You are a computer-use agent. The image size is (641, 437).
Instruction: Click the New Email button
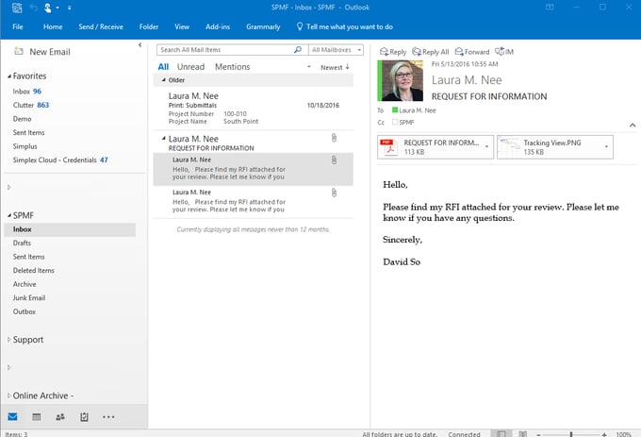(x=41, y=52)
